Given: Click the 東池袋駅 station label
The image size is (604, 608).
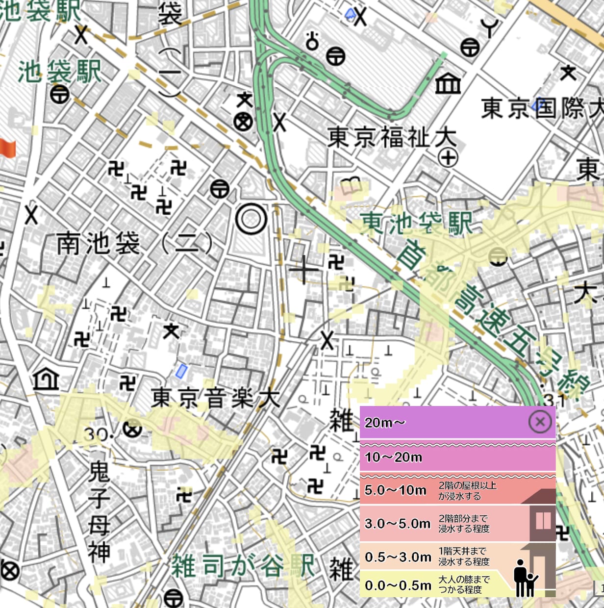Looking at the screenshot, I should tap(417, 224).
